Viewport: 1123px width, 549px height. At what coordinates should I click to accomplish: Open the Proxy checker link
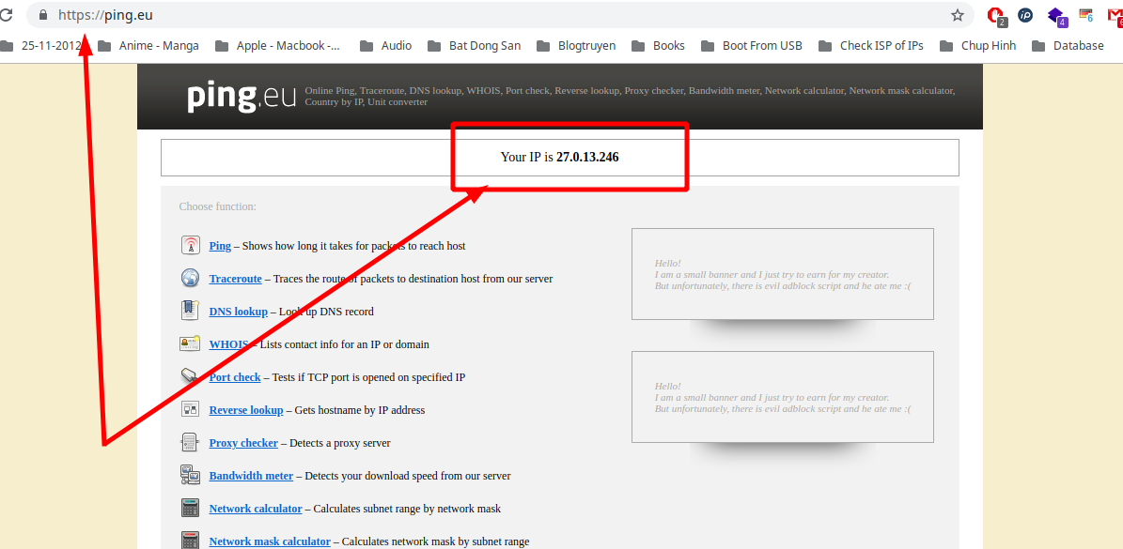pos(243,443)
